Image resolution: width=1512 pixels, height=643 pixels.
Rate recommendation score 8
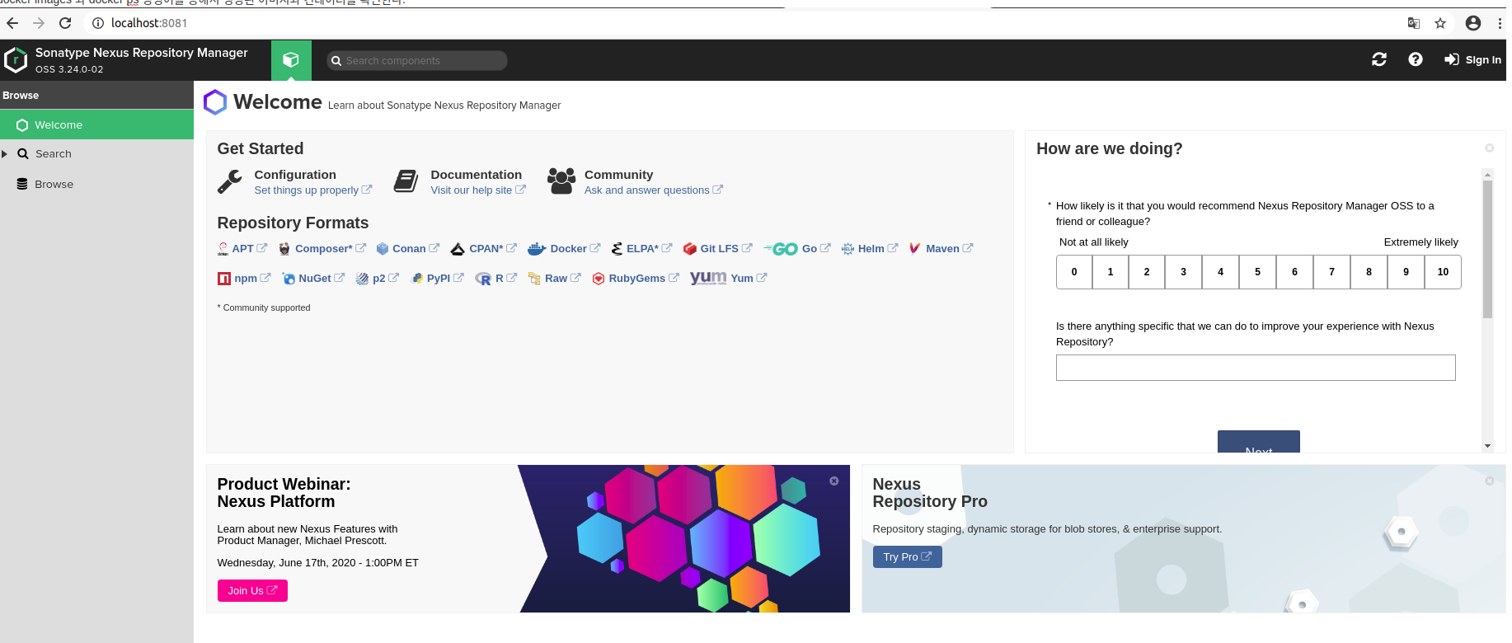coord(1369,272)
